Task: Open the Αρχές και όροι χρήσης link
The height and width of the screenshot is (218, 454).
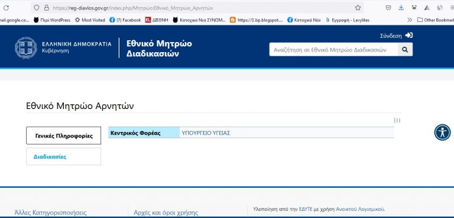Action: (x=166, y=213)
